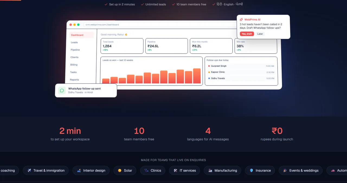Click the sofa icon in Interior design
The width and height of the screenshot is (347, 183).
pyautogui.click(x=79, y=171)
